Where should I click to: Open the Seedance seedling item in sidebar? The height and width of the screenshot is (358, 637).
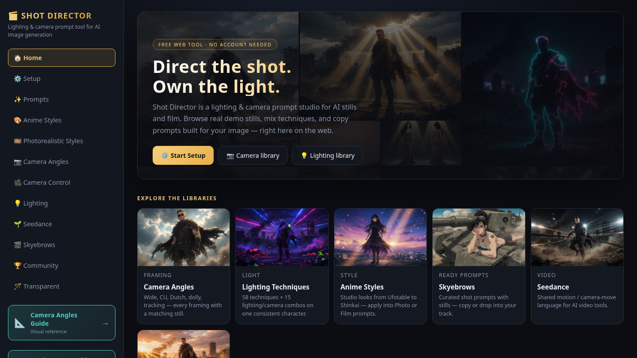click(61, 224)
